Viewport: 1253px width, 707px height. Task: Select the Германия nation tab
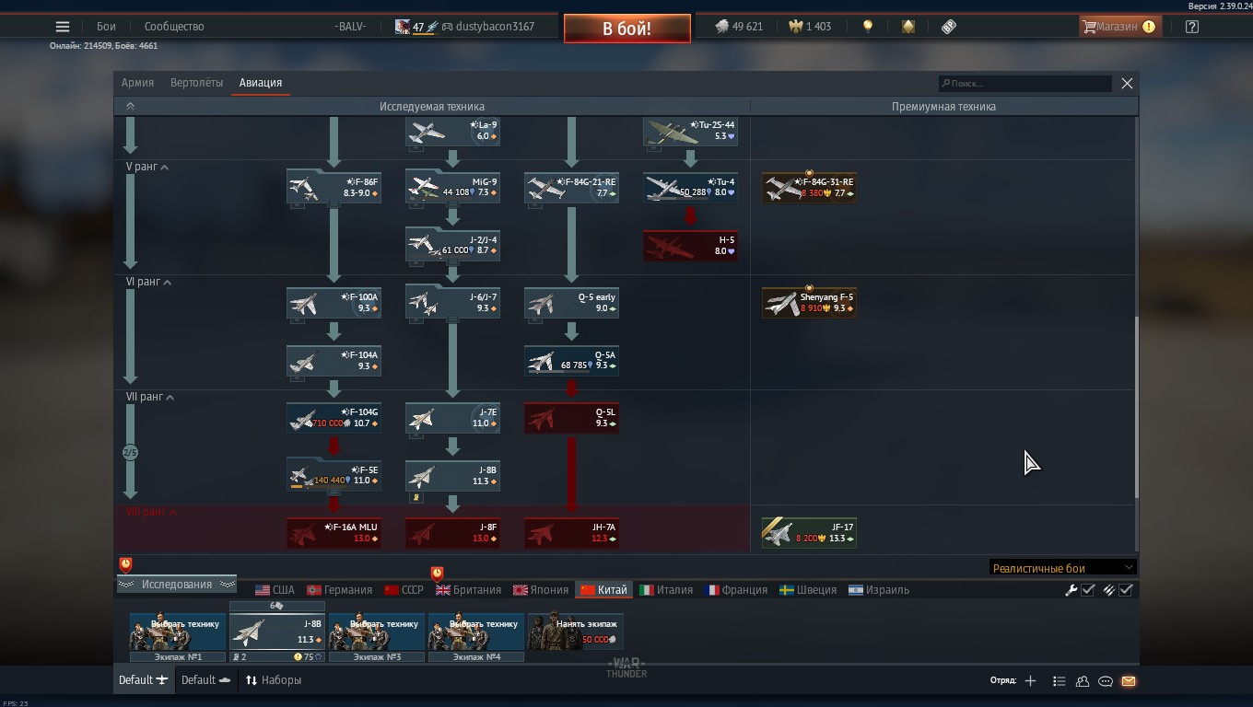pos(339,590)
